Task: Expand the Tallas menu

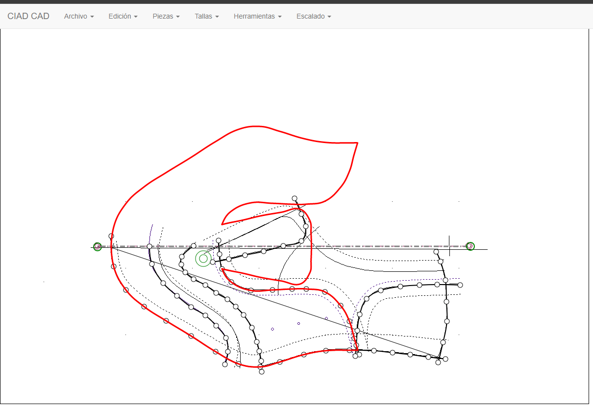Action: [x=207, y=16]
